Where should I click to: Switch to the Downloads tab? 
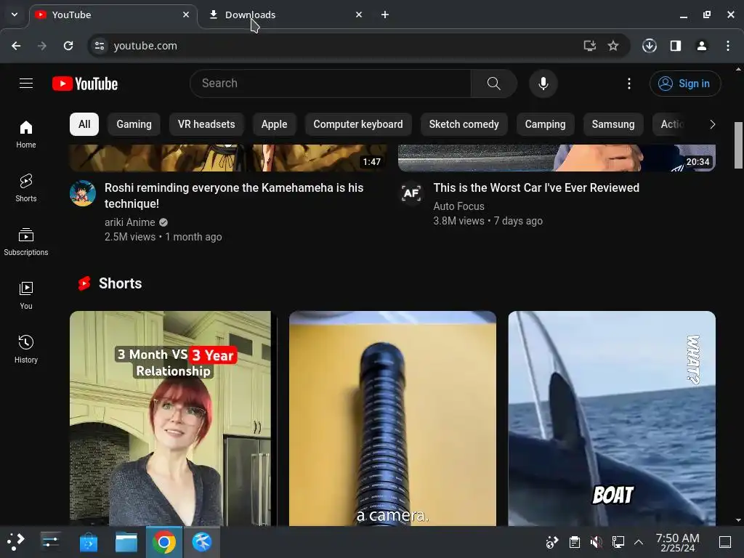(x=285, y=15)
